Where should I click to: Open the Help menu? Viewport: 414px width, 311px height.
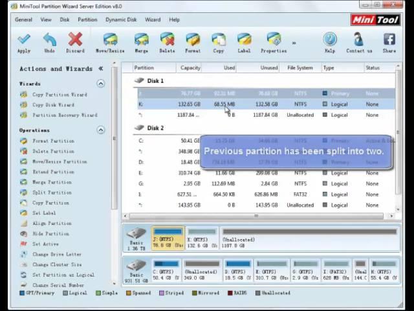[x=174, y=19]
